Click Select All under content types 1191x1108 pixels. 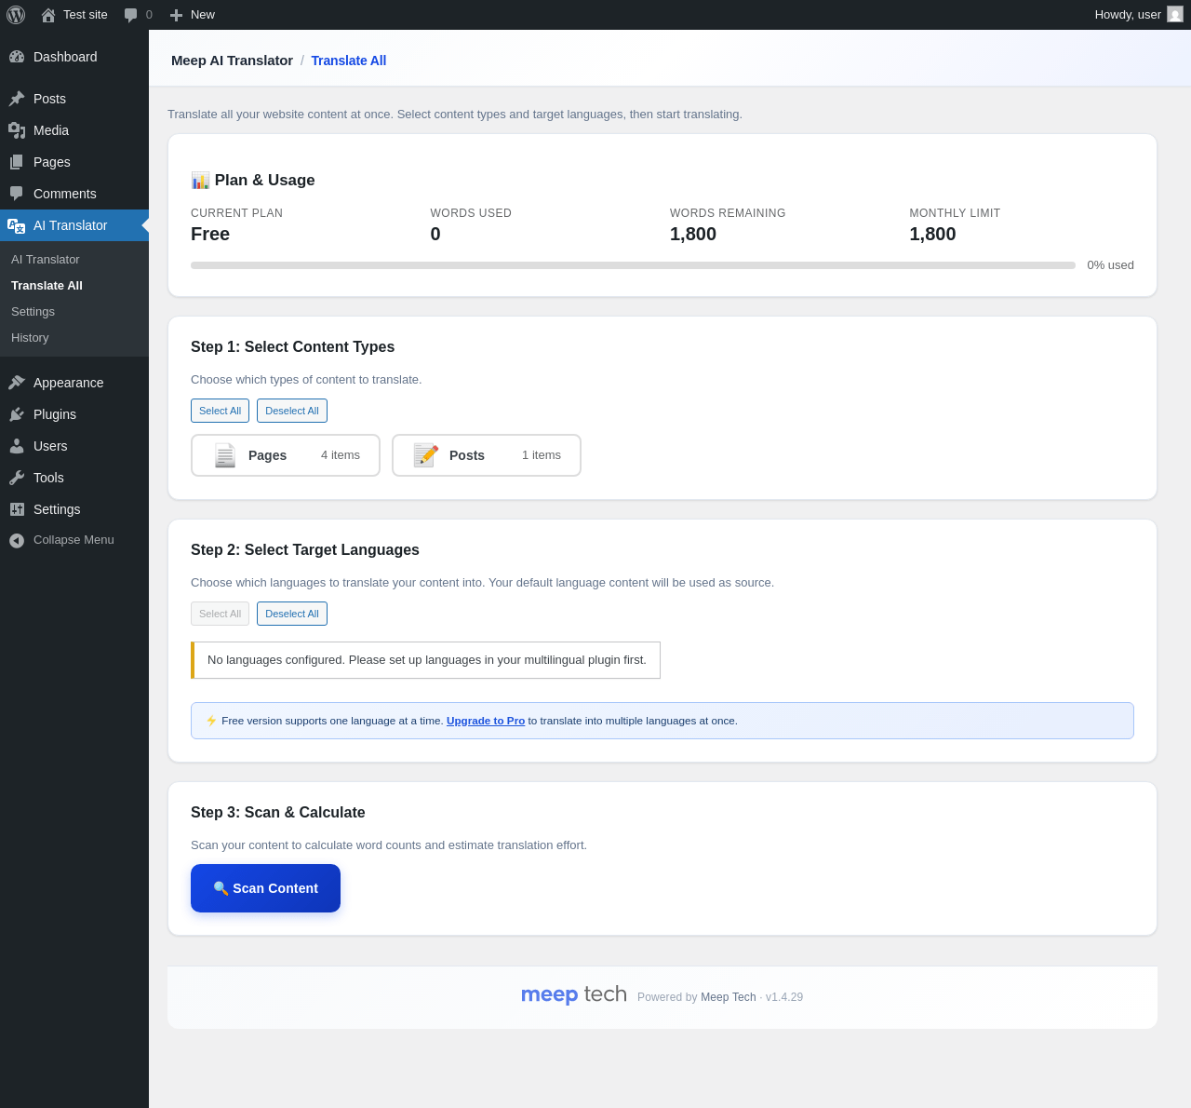point(220,411)
